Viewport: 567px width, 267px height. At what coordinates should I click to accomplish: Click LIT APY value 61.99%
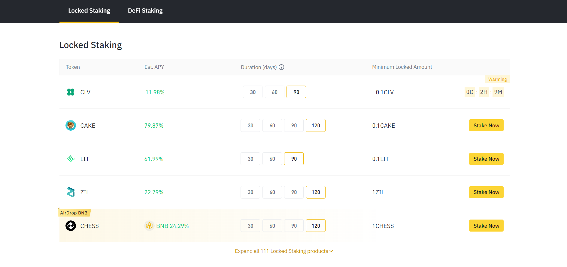coord(154,159)
